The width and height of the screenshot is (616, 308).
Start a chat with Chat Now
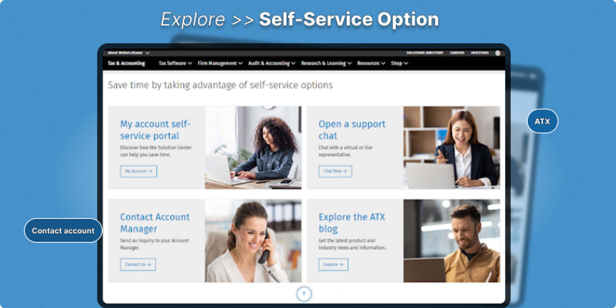[x=335, y=171]
